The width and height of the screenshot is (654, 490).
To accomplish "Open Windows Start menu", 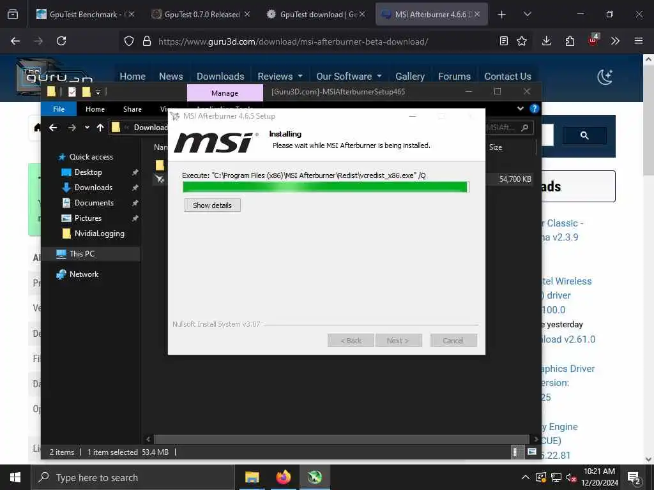I will 15,477.
